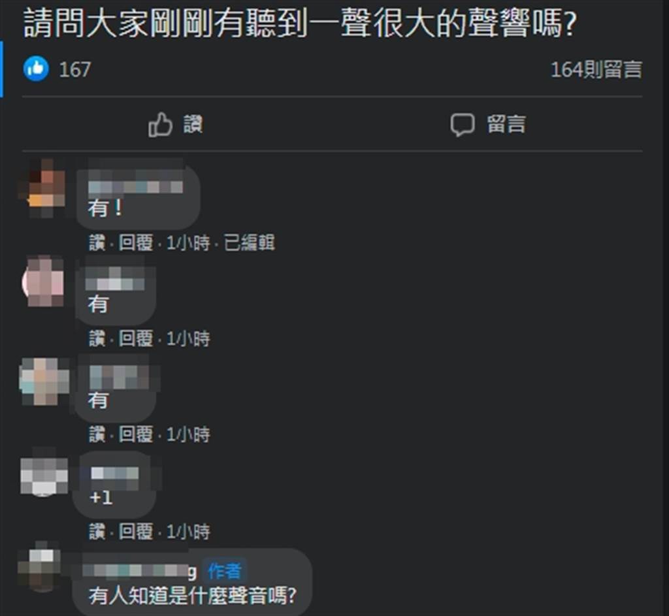Open avatar of the third 有 commenter
This screenshot has width=669, height=616.
point(44,381)
